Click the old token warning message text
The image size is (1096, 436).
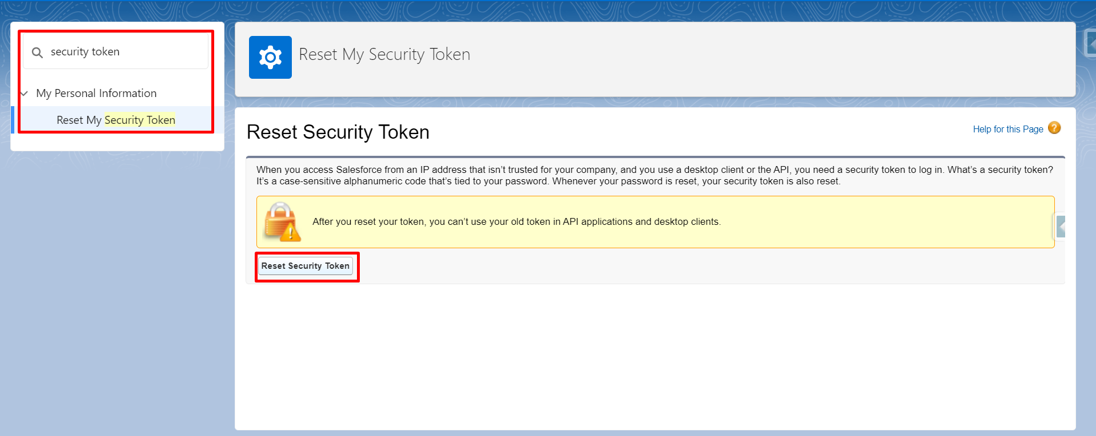(516, 221)
